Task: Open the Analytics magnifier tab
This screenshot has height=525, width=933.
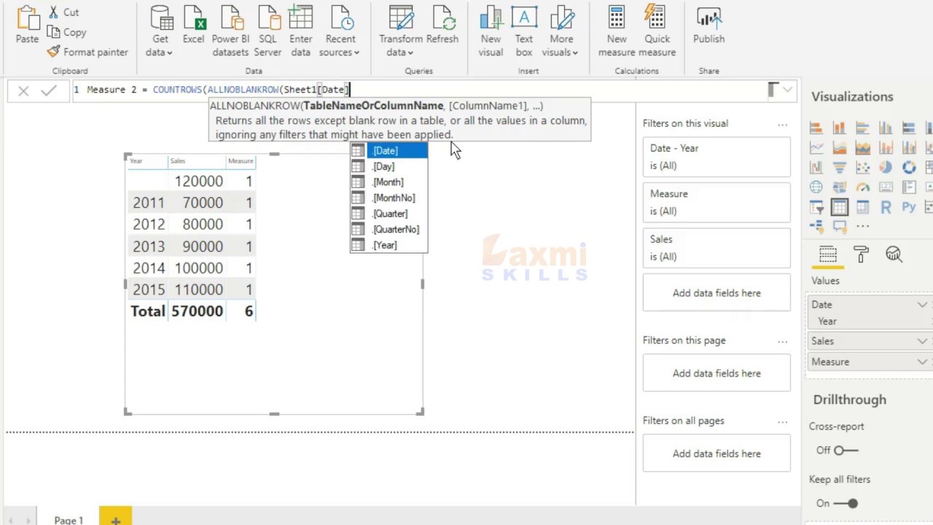Action: point(894,254)
